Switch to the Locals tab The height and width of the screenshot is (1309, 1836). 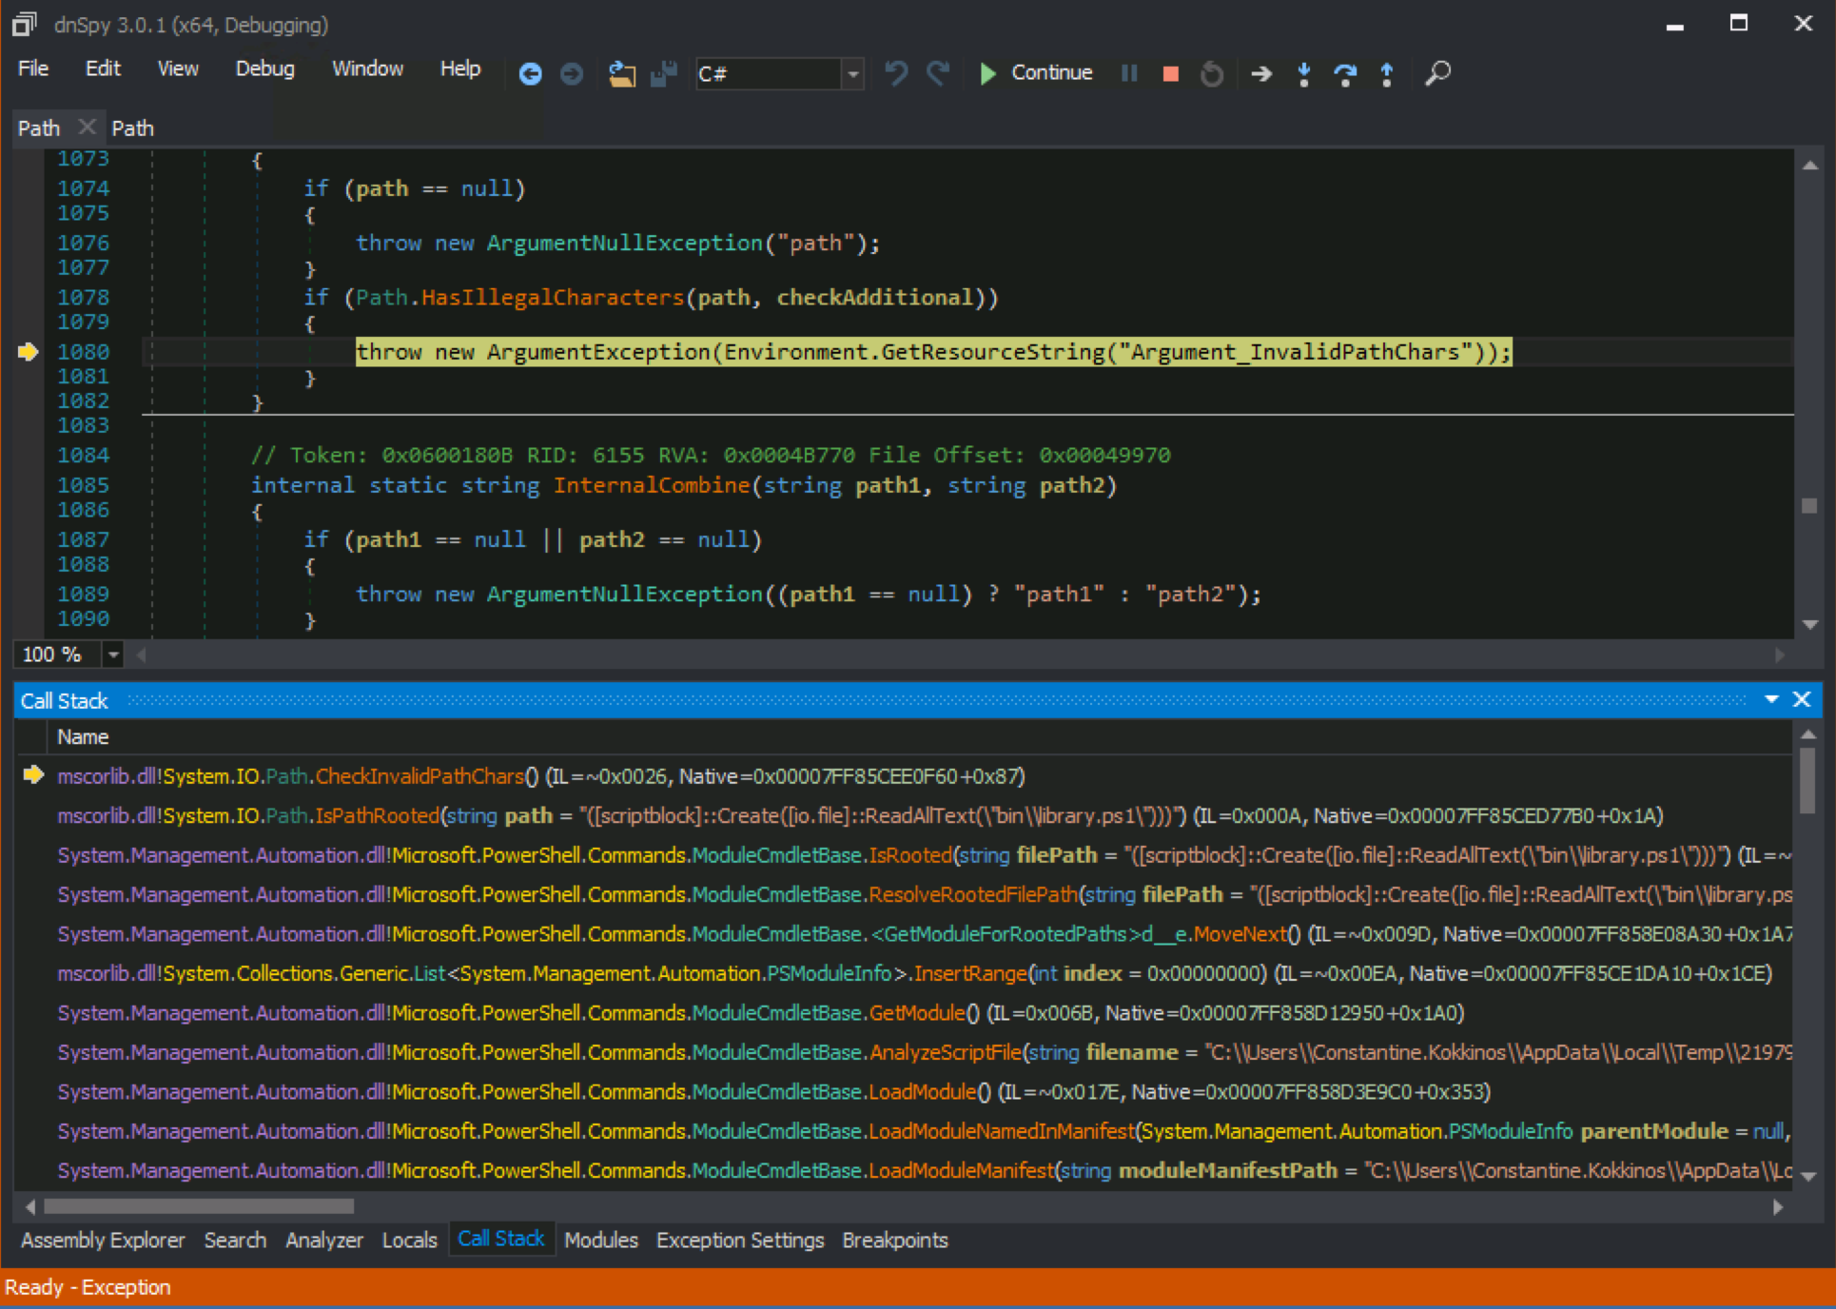(409, 1241)
